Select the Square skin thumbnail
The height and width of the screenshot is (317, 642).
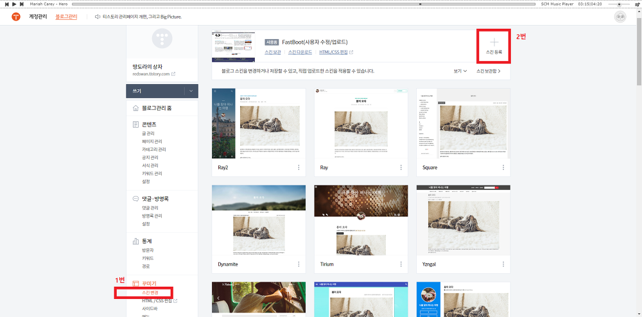[x=463, y=123]
